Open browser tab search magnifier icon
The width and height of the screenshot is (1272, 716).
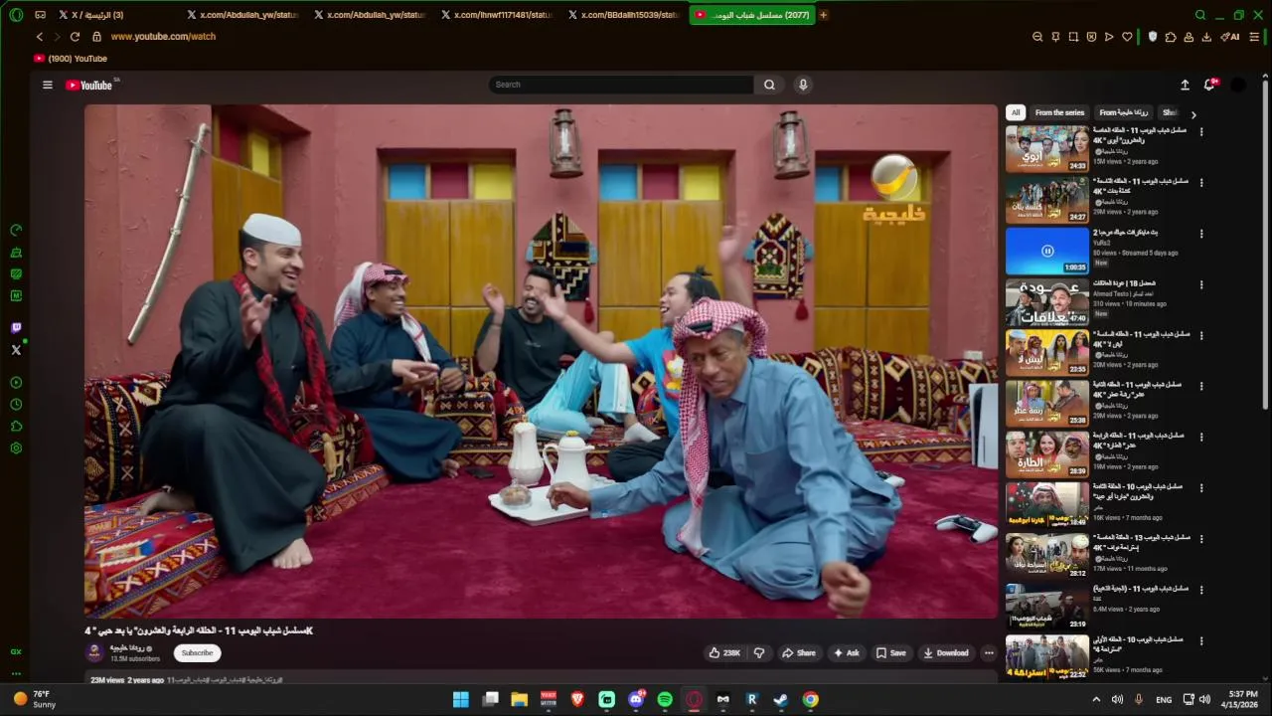point(1200,15)
